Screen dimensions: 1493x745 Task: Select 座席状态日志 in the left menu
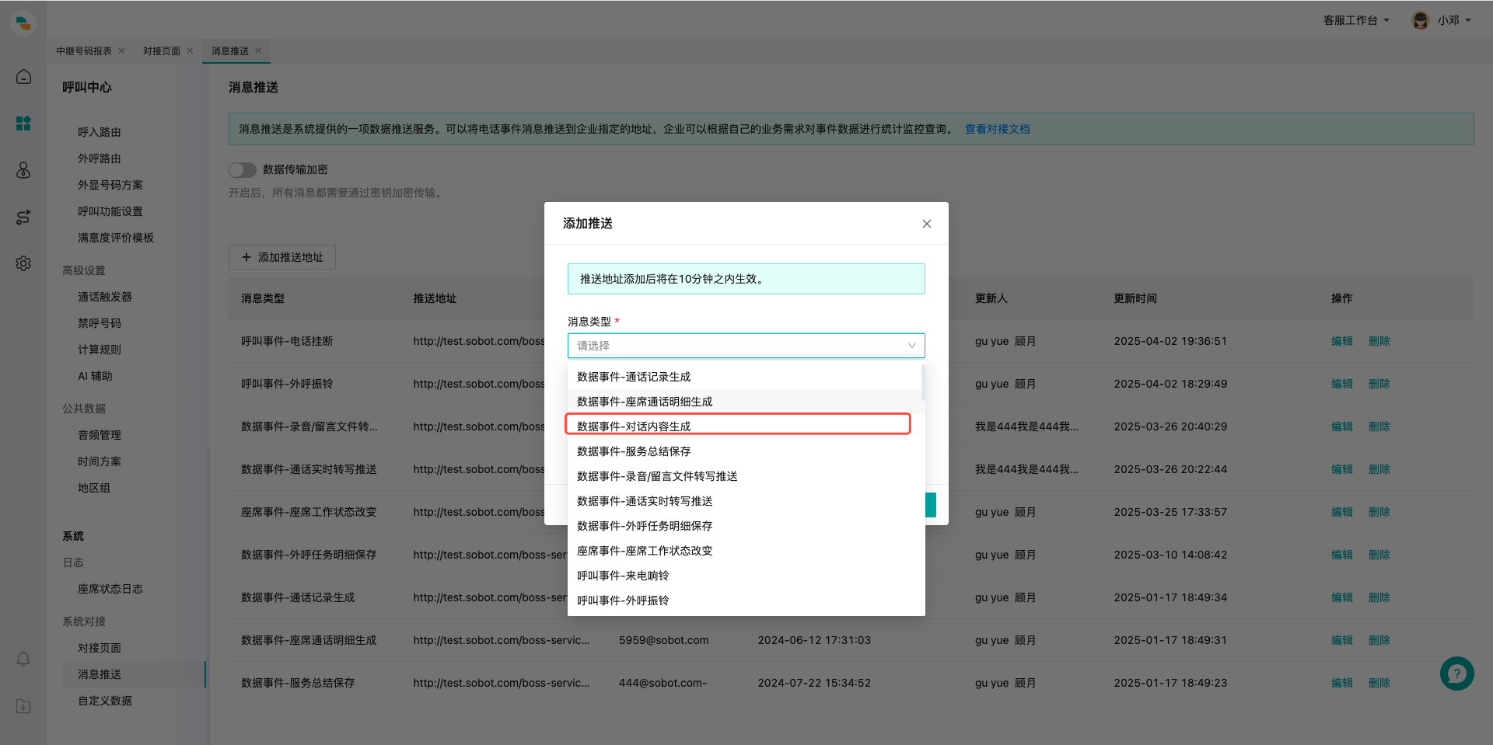pos(110,589)
